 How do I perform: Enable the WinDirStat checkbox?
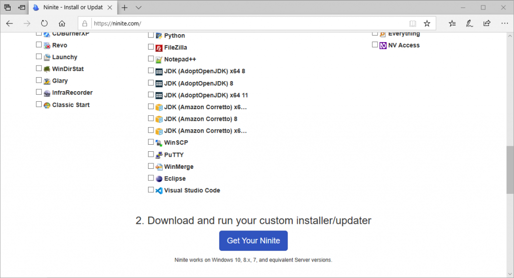point(39,68)
